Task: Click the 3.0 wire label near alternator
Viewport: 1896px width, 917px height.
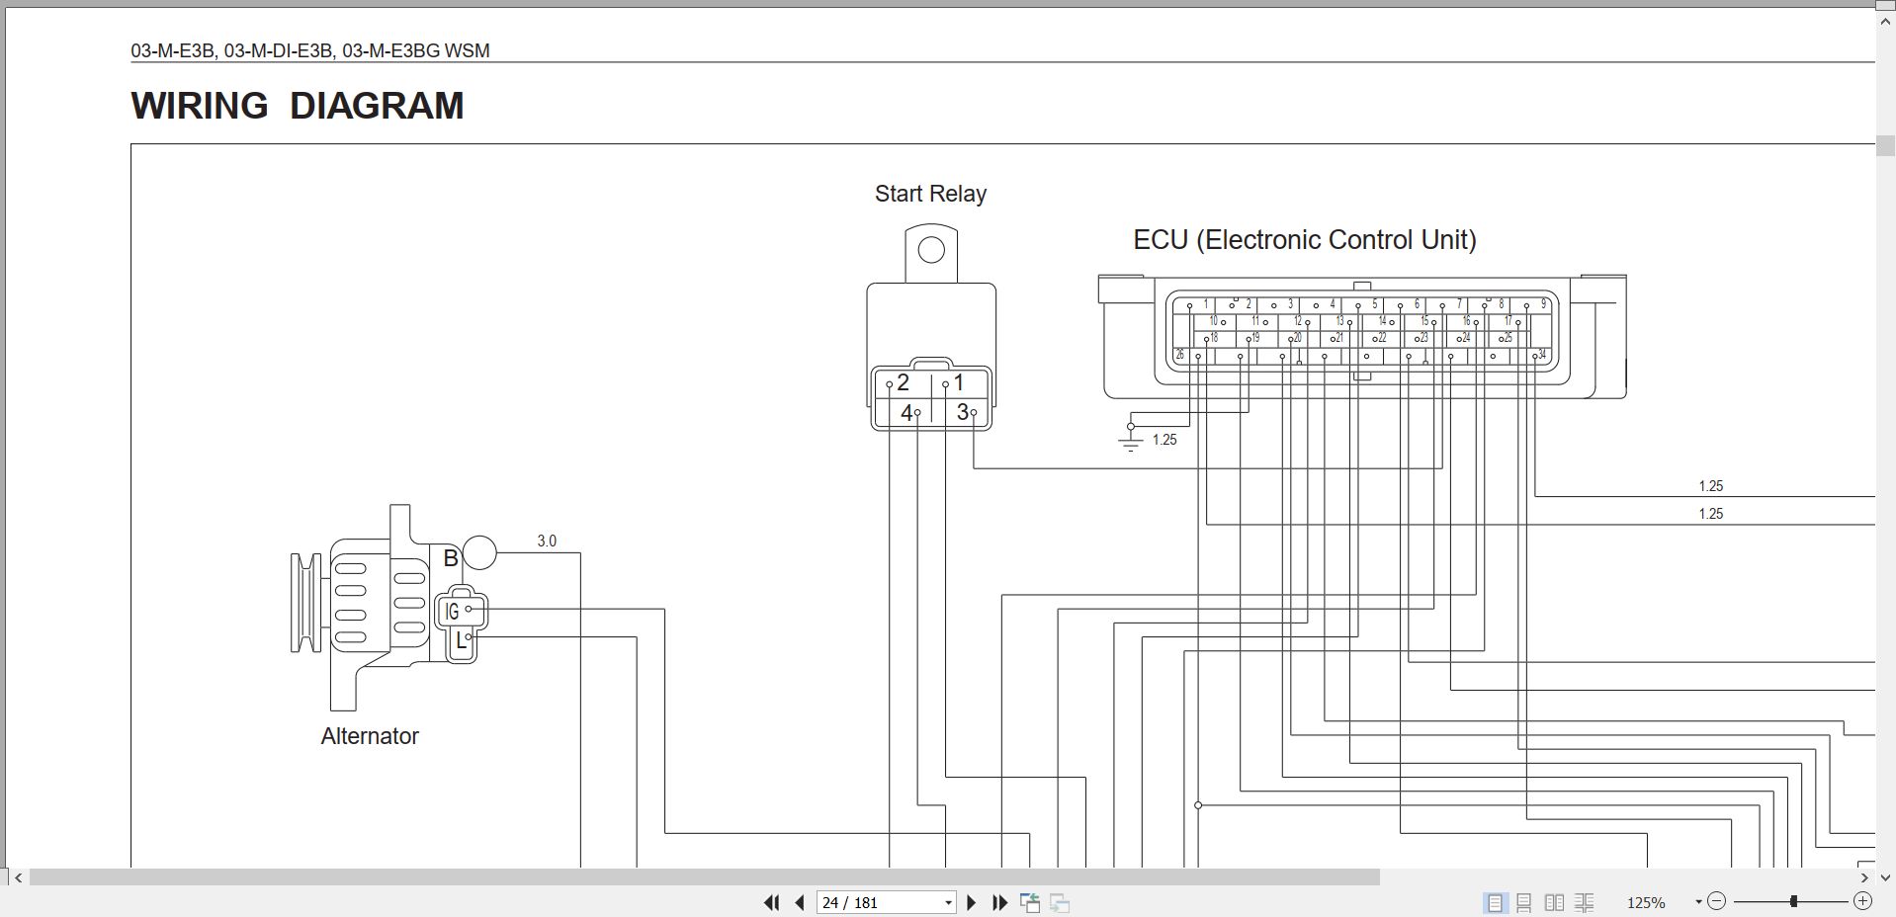Action: pyautogui.click(x=547, y=541)
